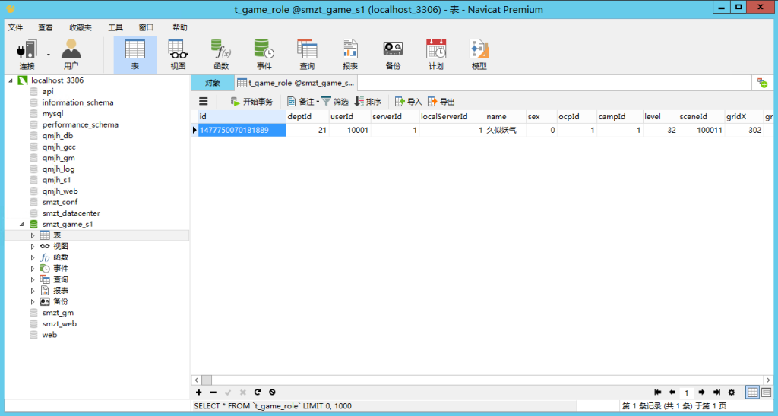Open the Connection dropdown arrow

pyautogui.click(x=49, y=55)
